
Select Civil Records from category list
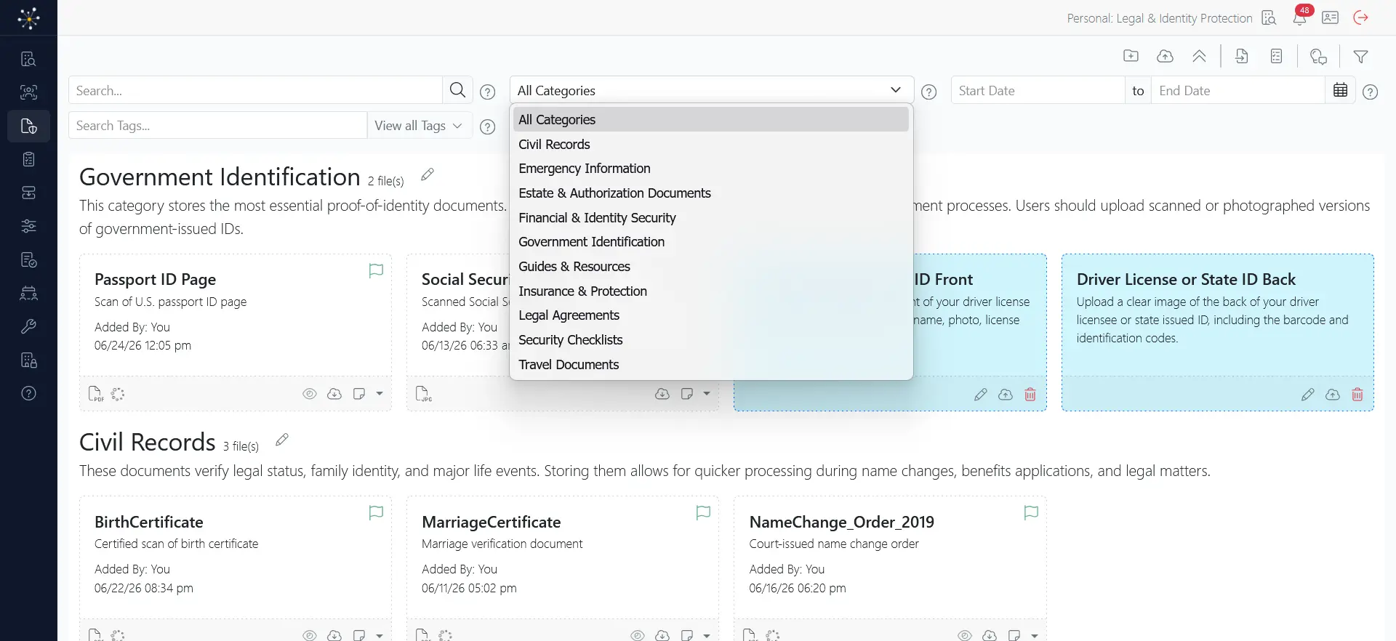coord(711,145)
